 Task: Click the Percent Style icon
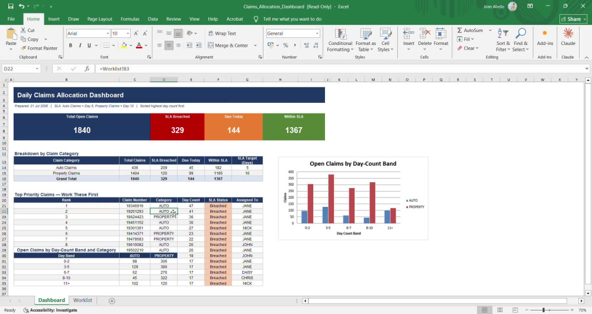point(285,45)
